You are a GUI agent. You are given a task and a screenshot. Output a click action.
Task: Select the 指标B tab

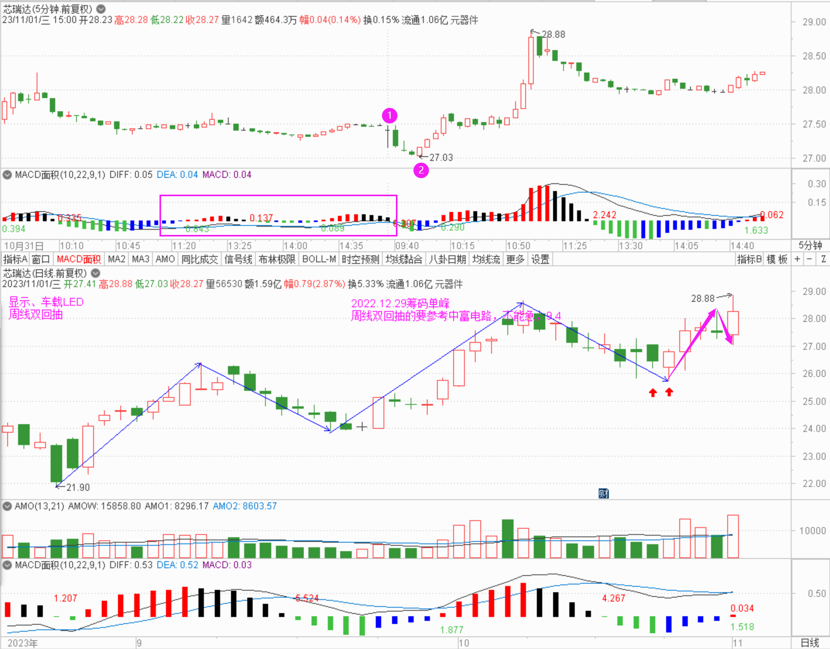(749, 259)
